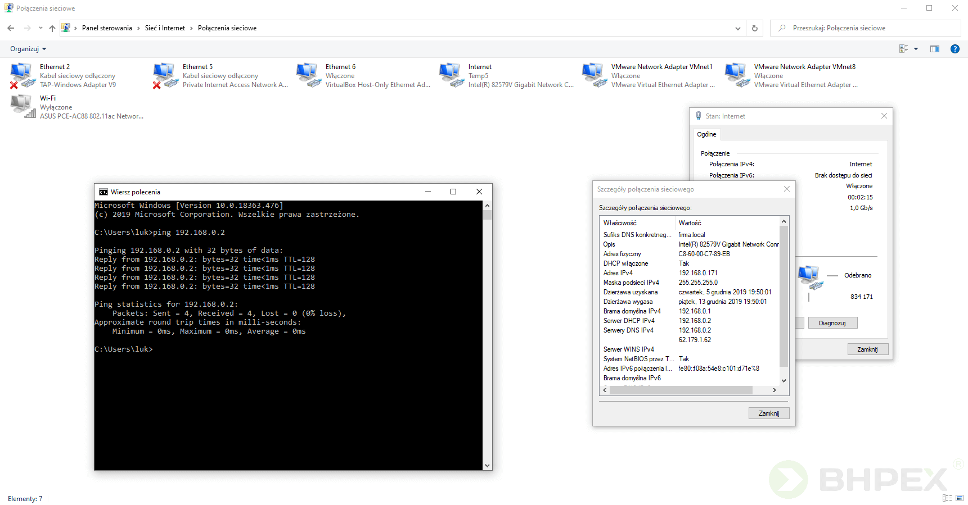
Task: Refresh the Połączenia sieciowe window
Action: (x=755, y=28)
